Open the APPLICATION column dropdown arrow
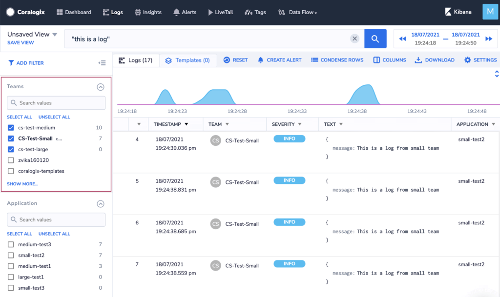This screenshot has width=500, height=297. tap(494, 124)
